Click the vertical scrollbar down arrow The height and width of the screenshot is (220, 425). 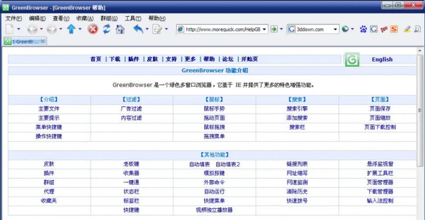(x=420, y=217)
